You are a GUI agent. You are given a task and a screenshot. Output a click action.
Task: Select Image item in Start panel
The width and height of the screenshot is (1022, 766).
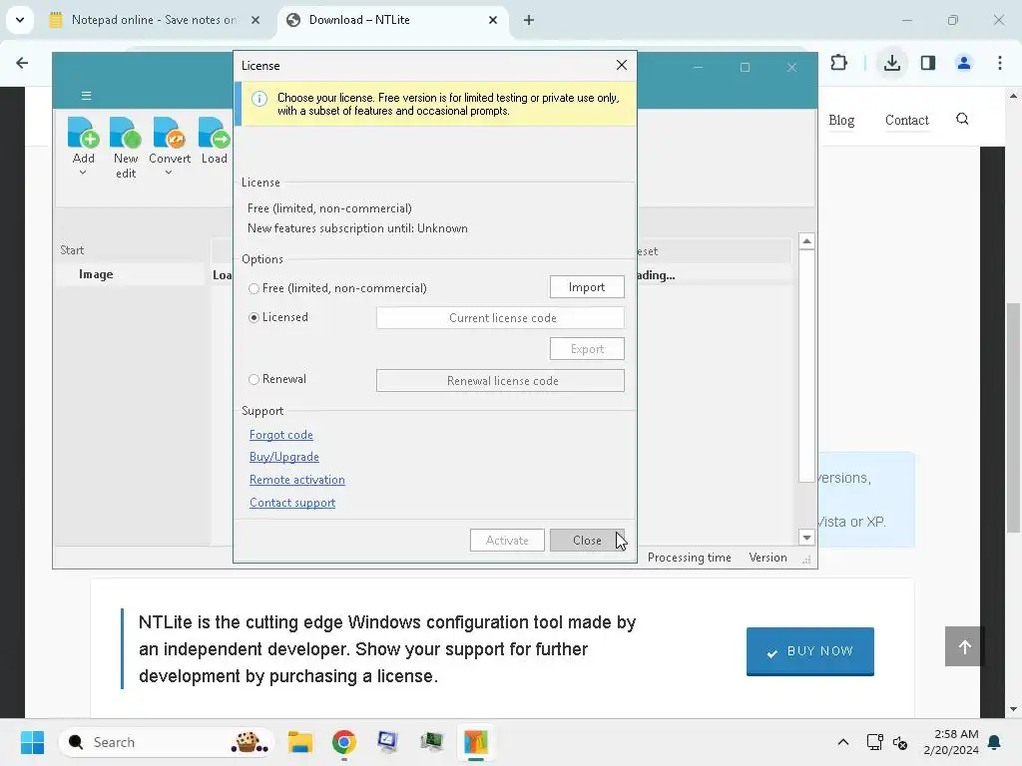tap(96, 274)
